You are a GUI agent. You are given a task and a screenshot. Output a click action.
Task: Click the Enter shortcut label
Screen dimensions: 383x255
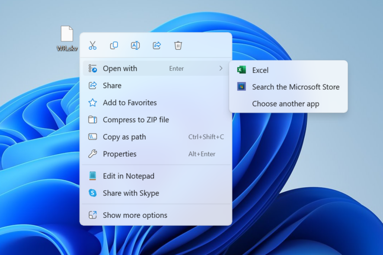[x=176, y=69]
